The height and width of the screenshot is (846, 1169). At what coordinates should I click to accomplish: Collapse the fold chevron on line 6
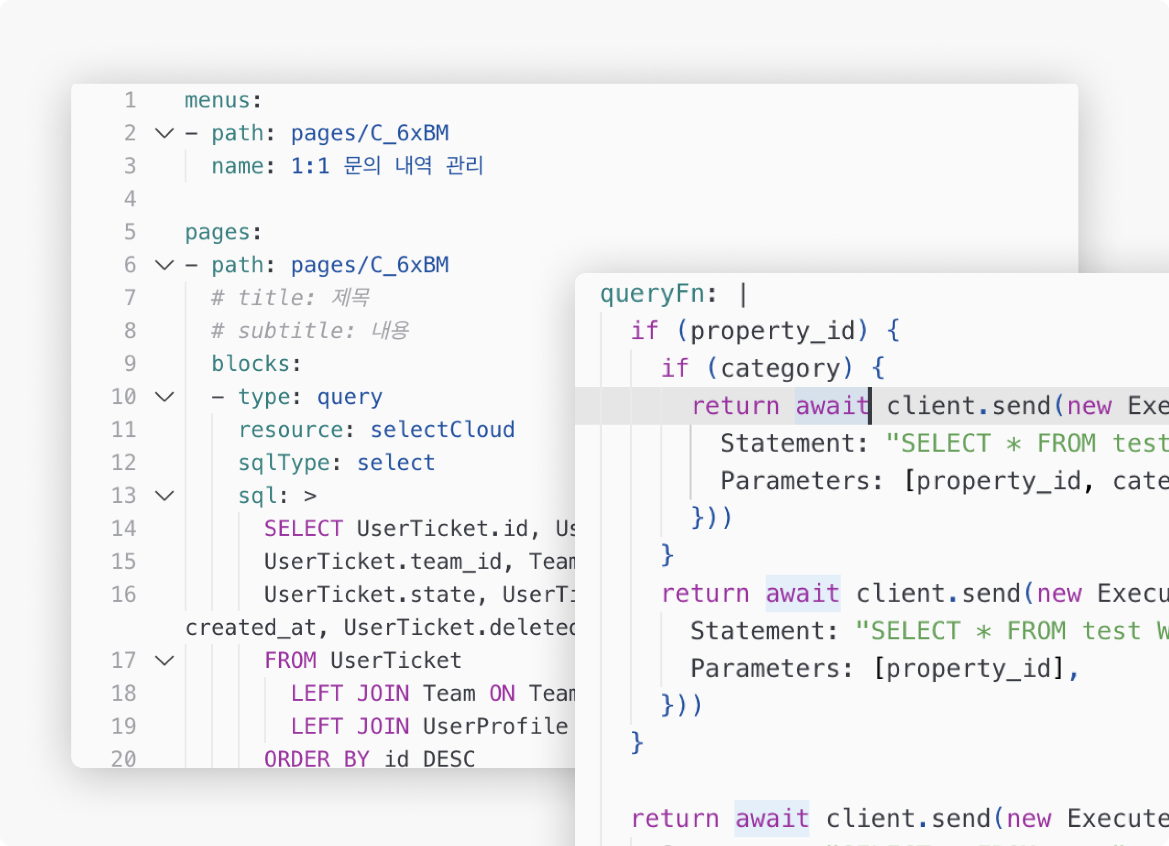point(165,266)
